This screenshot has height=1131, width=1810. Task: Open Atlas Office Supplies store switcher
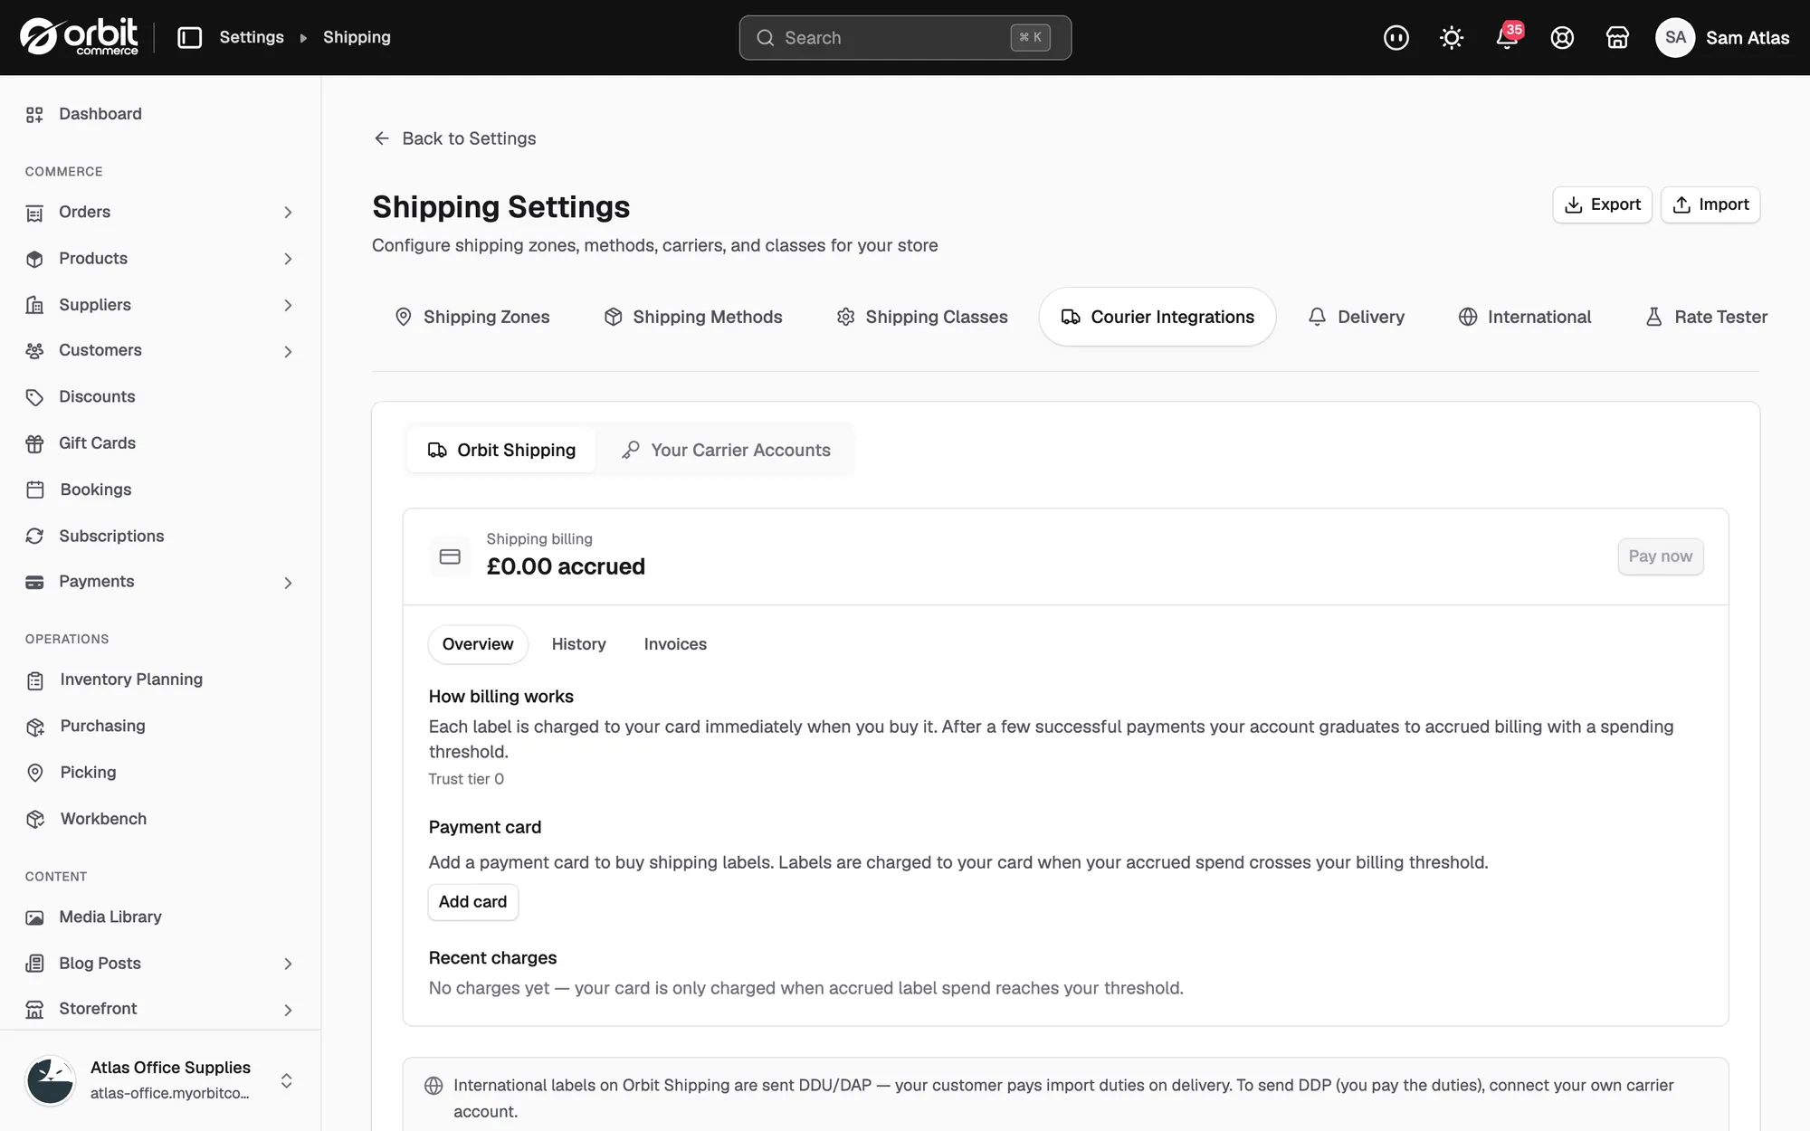[160, 1080]
